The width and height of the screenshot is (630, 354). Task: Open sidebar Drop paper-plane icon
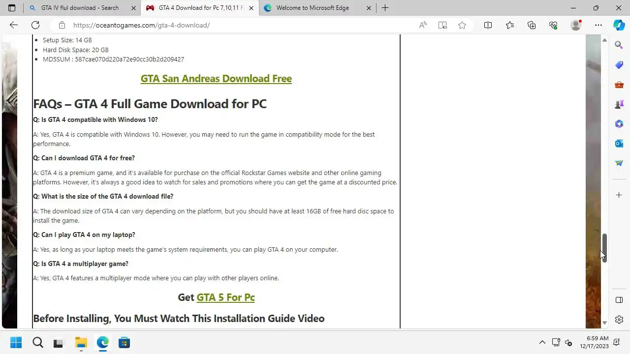619,163
